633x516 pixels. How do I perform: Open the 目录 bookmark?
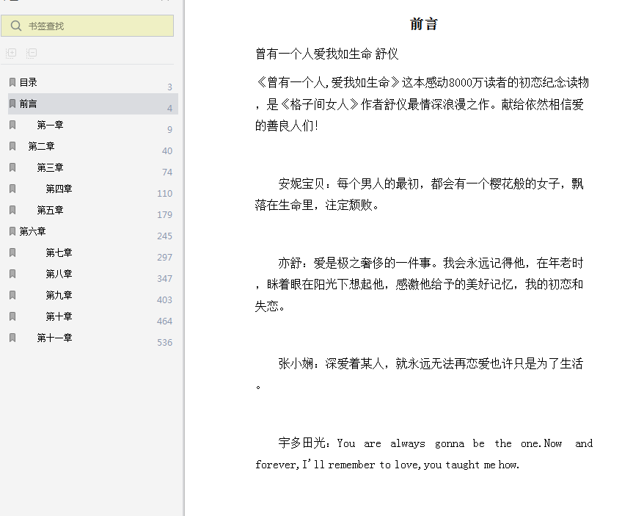click(29, 82)
